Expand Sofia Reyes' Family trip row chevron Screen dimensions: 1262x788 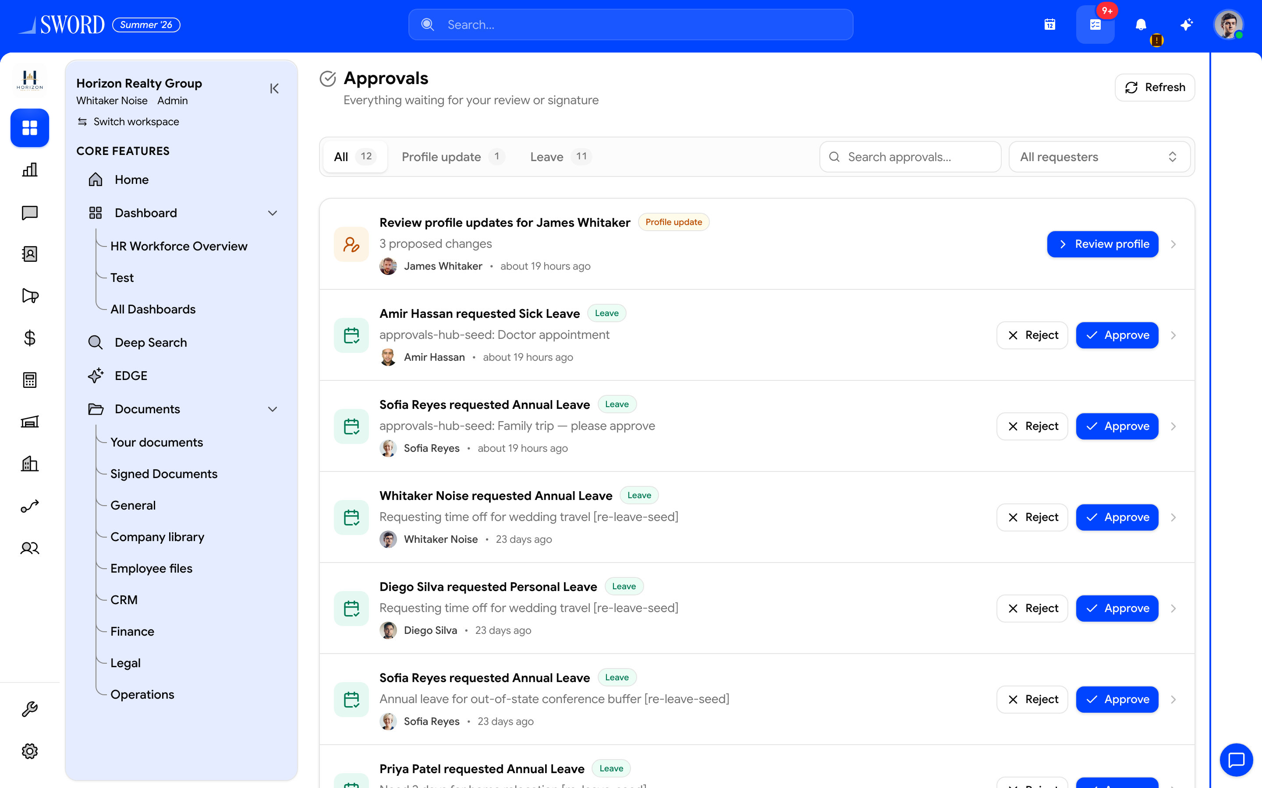tap(1173, 426)
